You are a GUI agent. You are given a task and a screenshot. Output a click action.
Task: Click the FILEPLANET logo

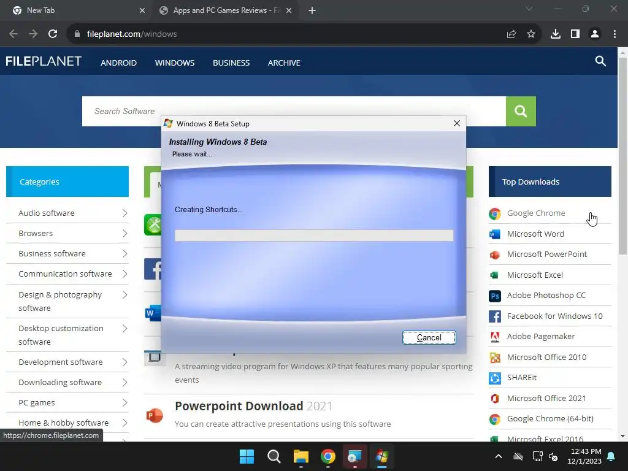coord(44,61)
